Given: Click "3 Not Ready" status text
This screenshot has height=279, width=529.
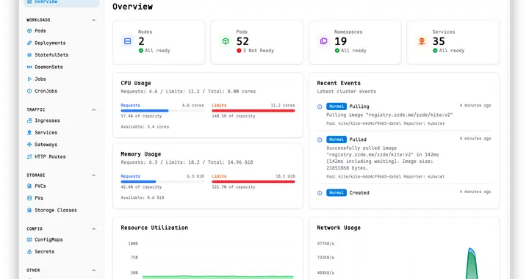Looking at the screenshot, I should tap(259, 51).
